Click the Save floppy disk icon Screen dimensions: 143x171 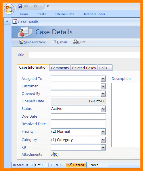click(20, 6)
